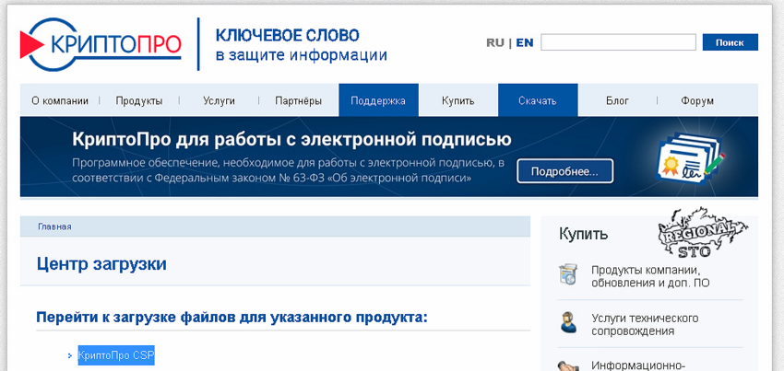Open the Купить menu item
Image resolution: width=784 pixels, height=371 pixels.
(458, 101)
